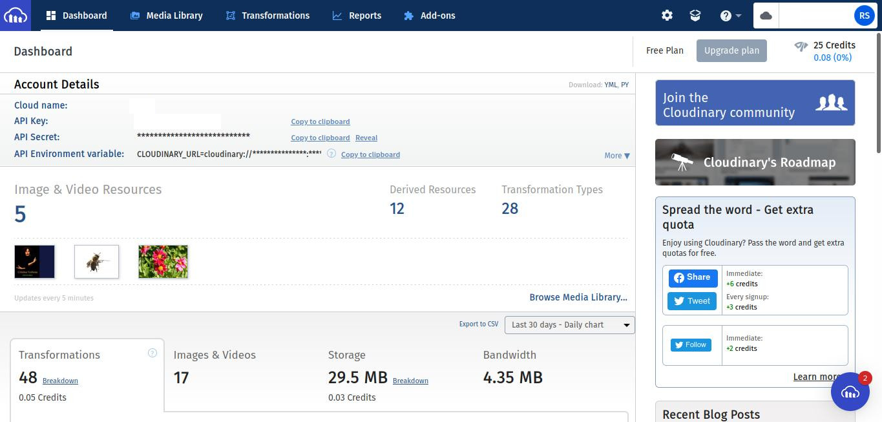Click the header search input field
The height and width of the screenshot is (422, 882).
pos(815,16)
